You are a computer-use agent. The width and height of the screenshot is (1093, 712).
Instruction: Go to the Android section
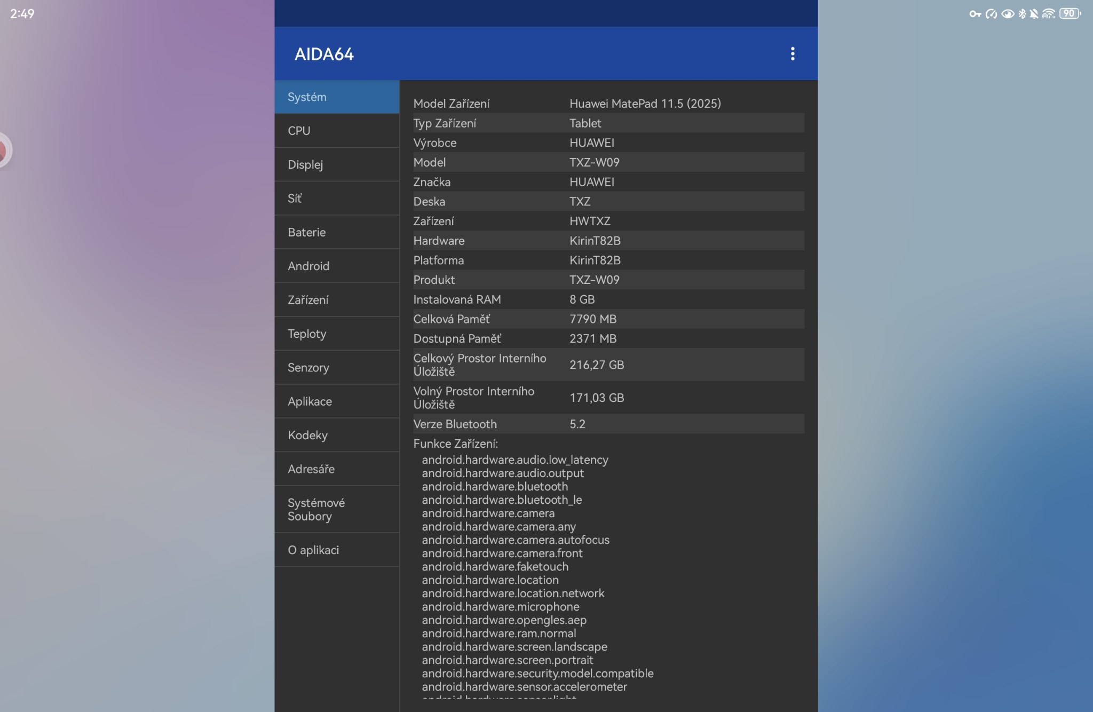pos(337,266)
